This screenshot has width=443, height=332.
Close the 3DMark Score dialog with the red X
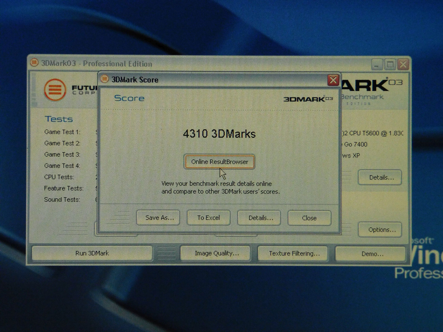point(333,80)
